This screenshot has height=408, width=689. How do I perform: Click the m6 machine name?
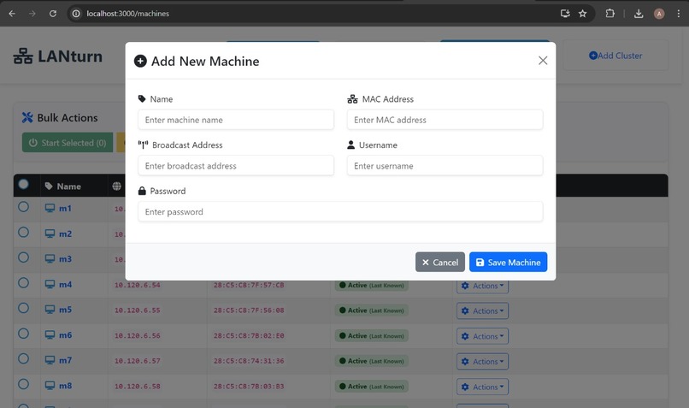(65, 335)
